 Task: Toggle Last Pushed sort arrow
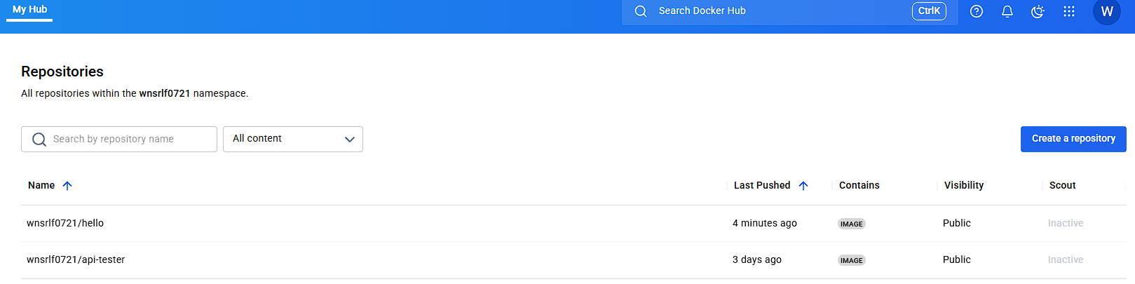[x=803, y=186]
